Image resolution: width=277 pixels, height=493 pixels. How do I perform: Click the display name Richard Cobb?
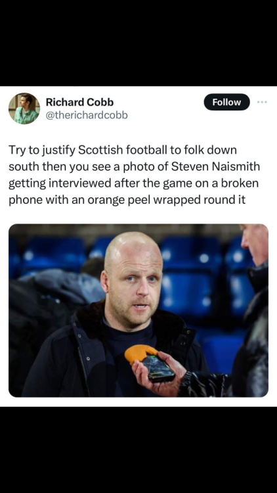tap(79, 102)
